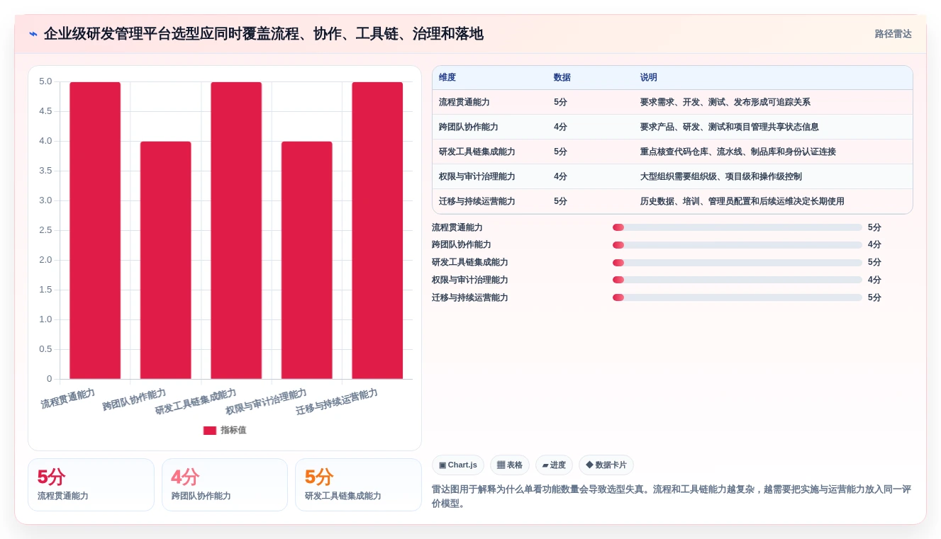Viewport: 941px width, 539px height.
Task: Click the 说明 column header
Action: click(649, 77)
